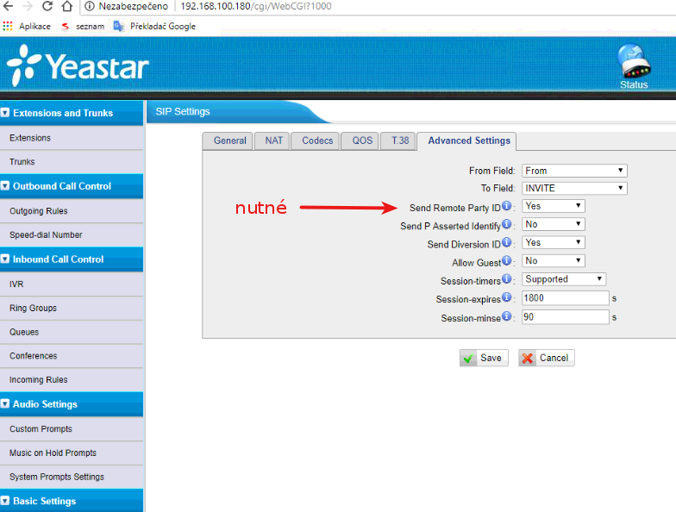The image size is (676, 512).
Task: Click info icon next to Session-timers
Action: 507,279
